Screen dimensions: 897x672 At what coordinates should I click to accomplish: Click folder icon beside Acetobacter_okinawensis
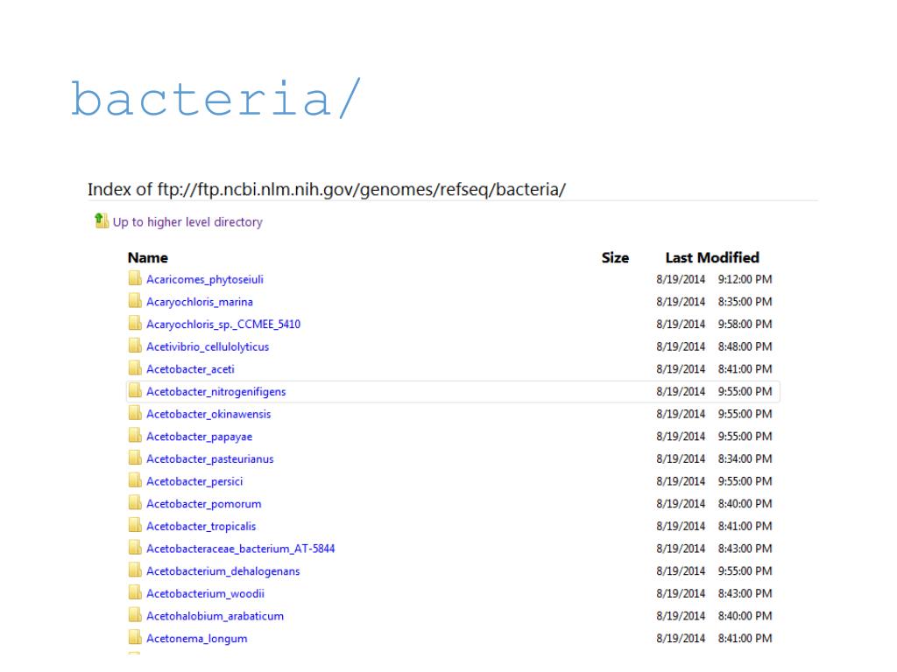tap(135, 413)
